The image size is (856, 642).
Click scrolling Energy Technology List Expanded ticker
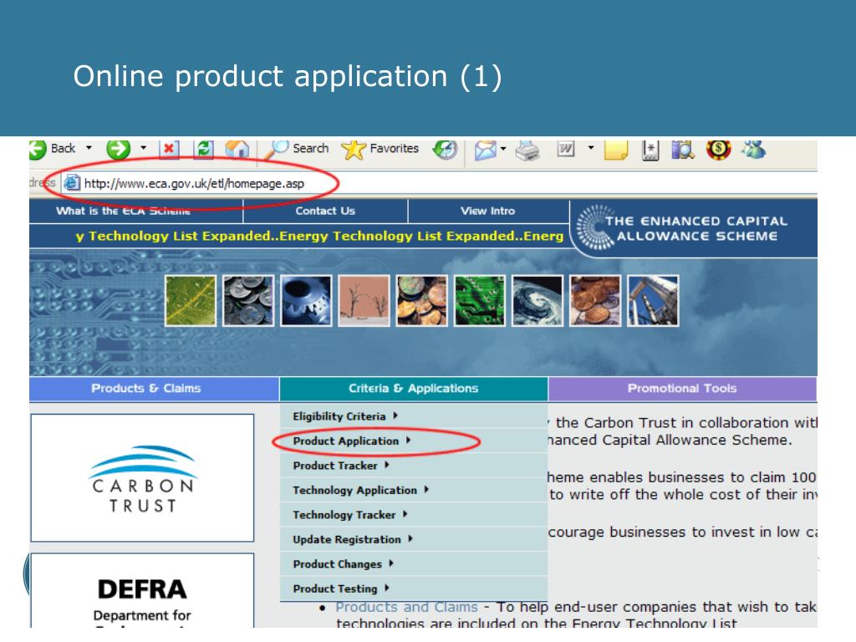tap(319, 236)
